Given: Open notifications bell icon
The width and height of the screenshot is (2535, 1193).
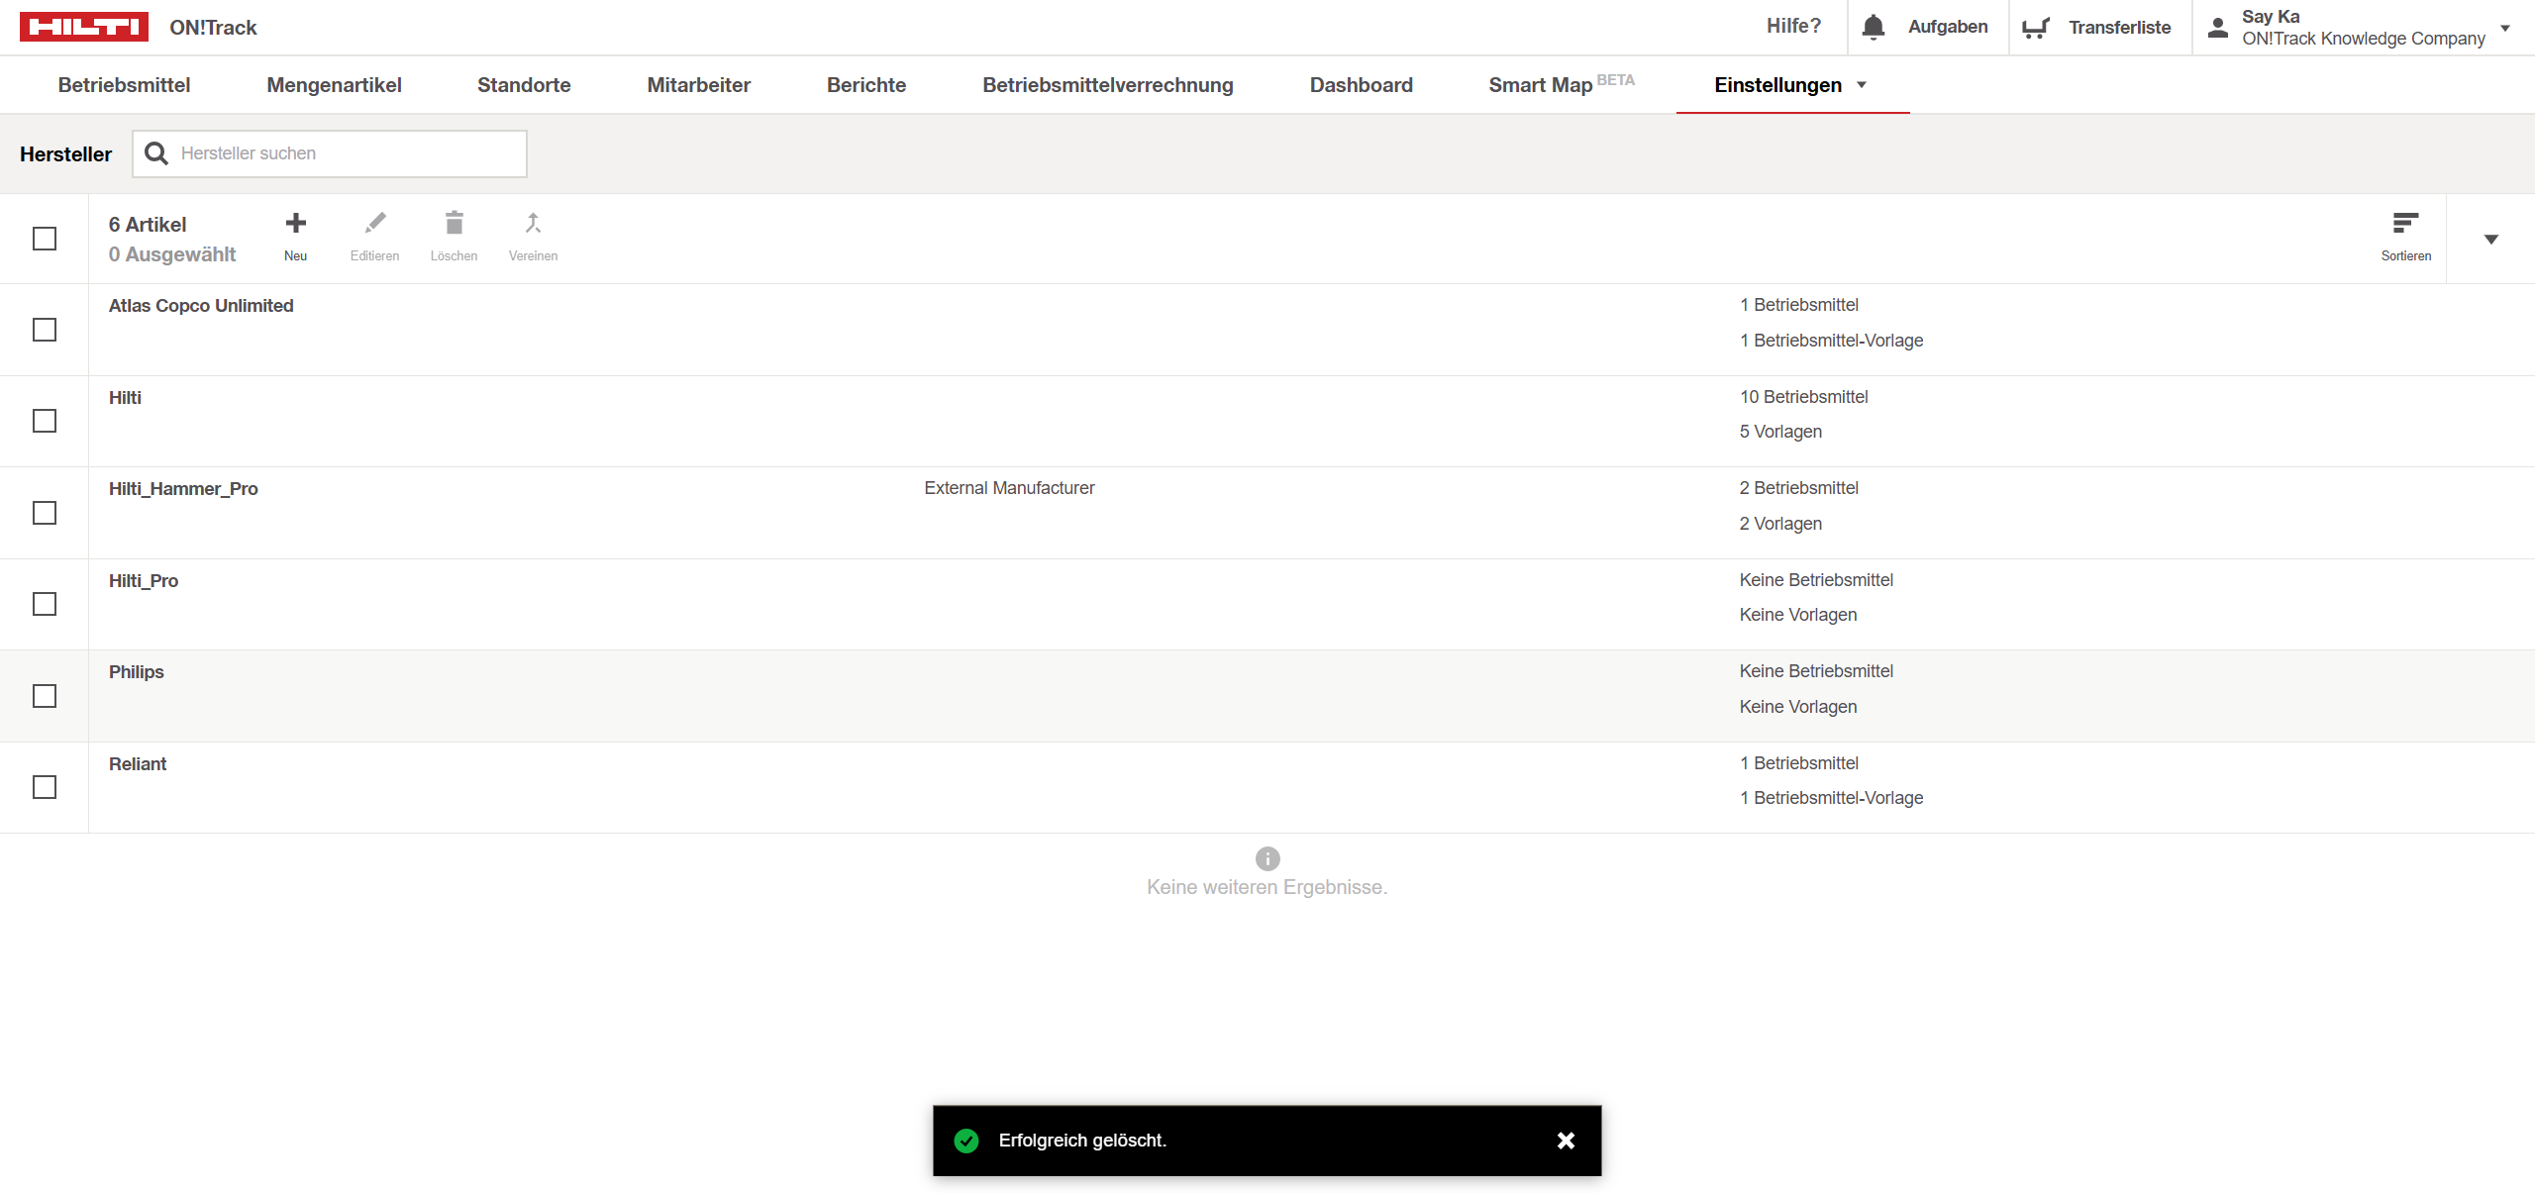Looking at the screenshot, I should pos(1874,27).
